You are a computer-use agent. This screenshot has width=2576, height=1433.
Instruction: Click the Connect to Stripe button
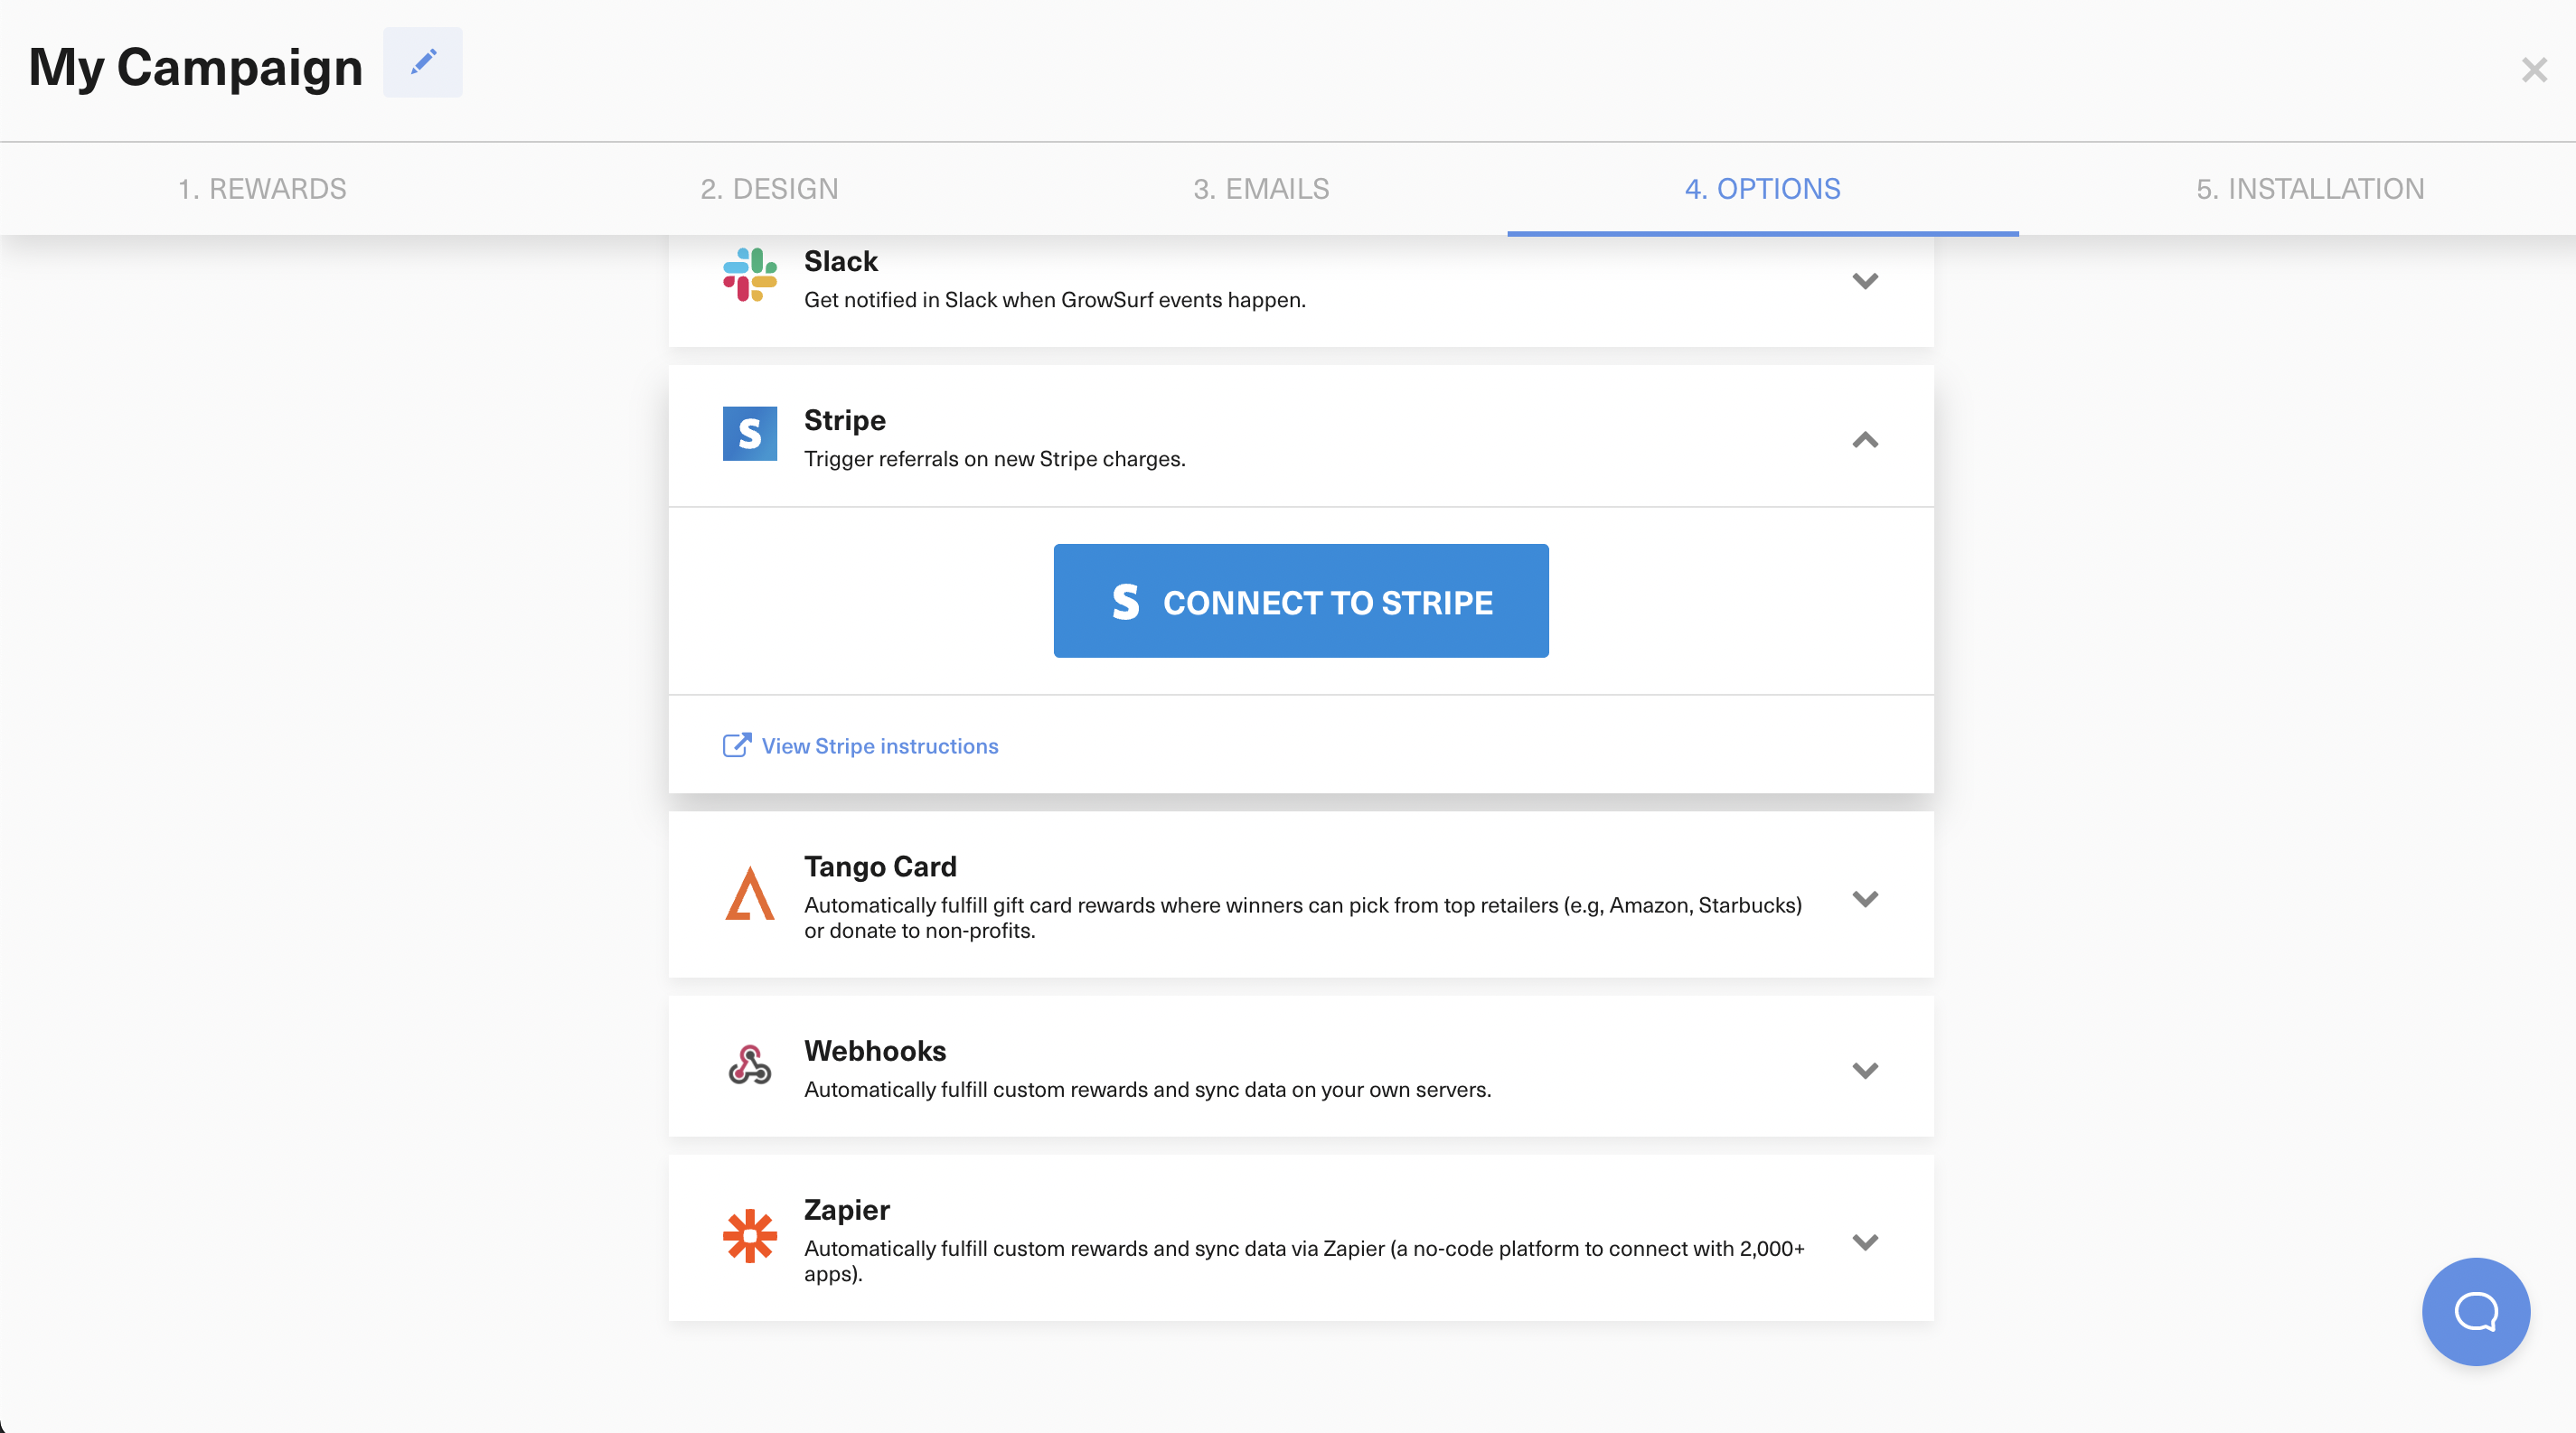point(1300,601)
